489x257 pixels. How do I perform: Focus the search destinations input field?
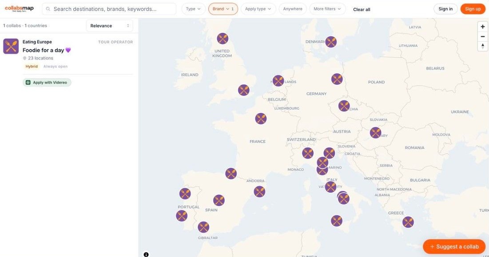tap(109, 9)
